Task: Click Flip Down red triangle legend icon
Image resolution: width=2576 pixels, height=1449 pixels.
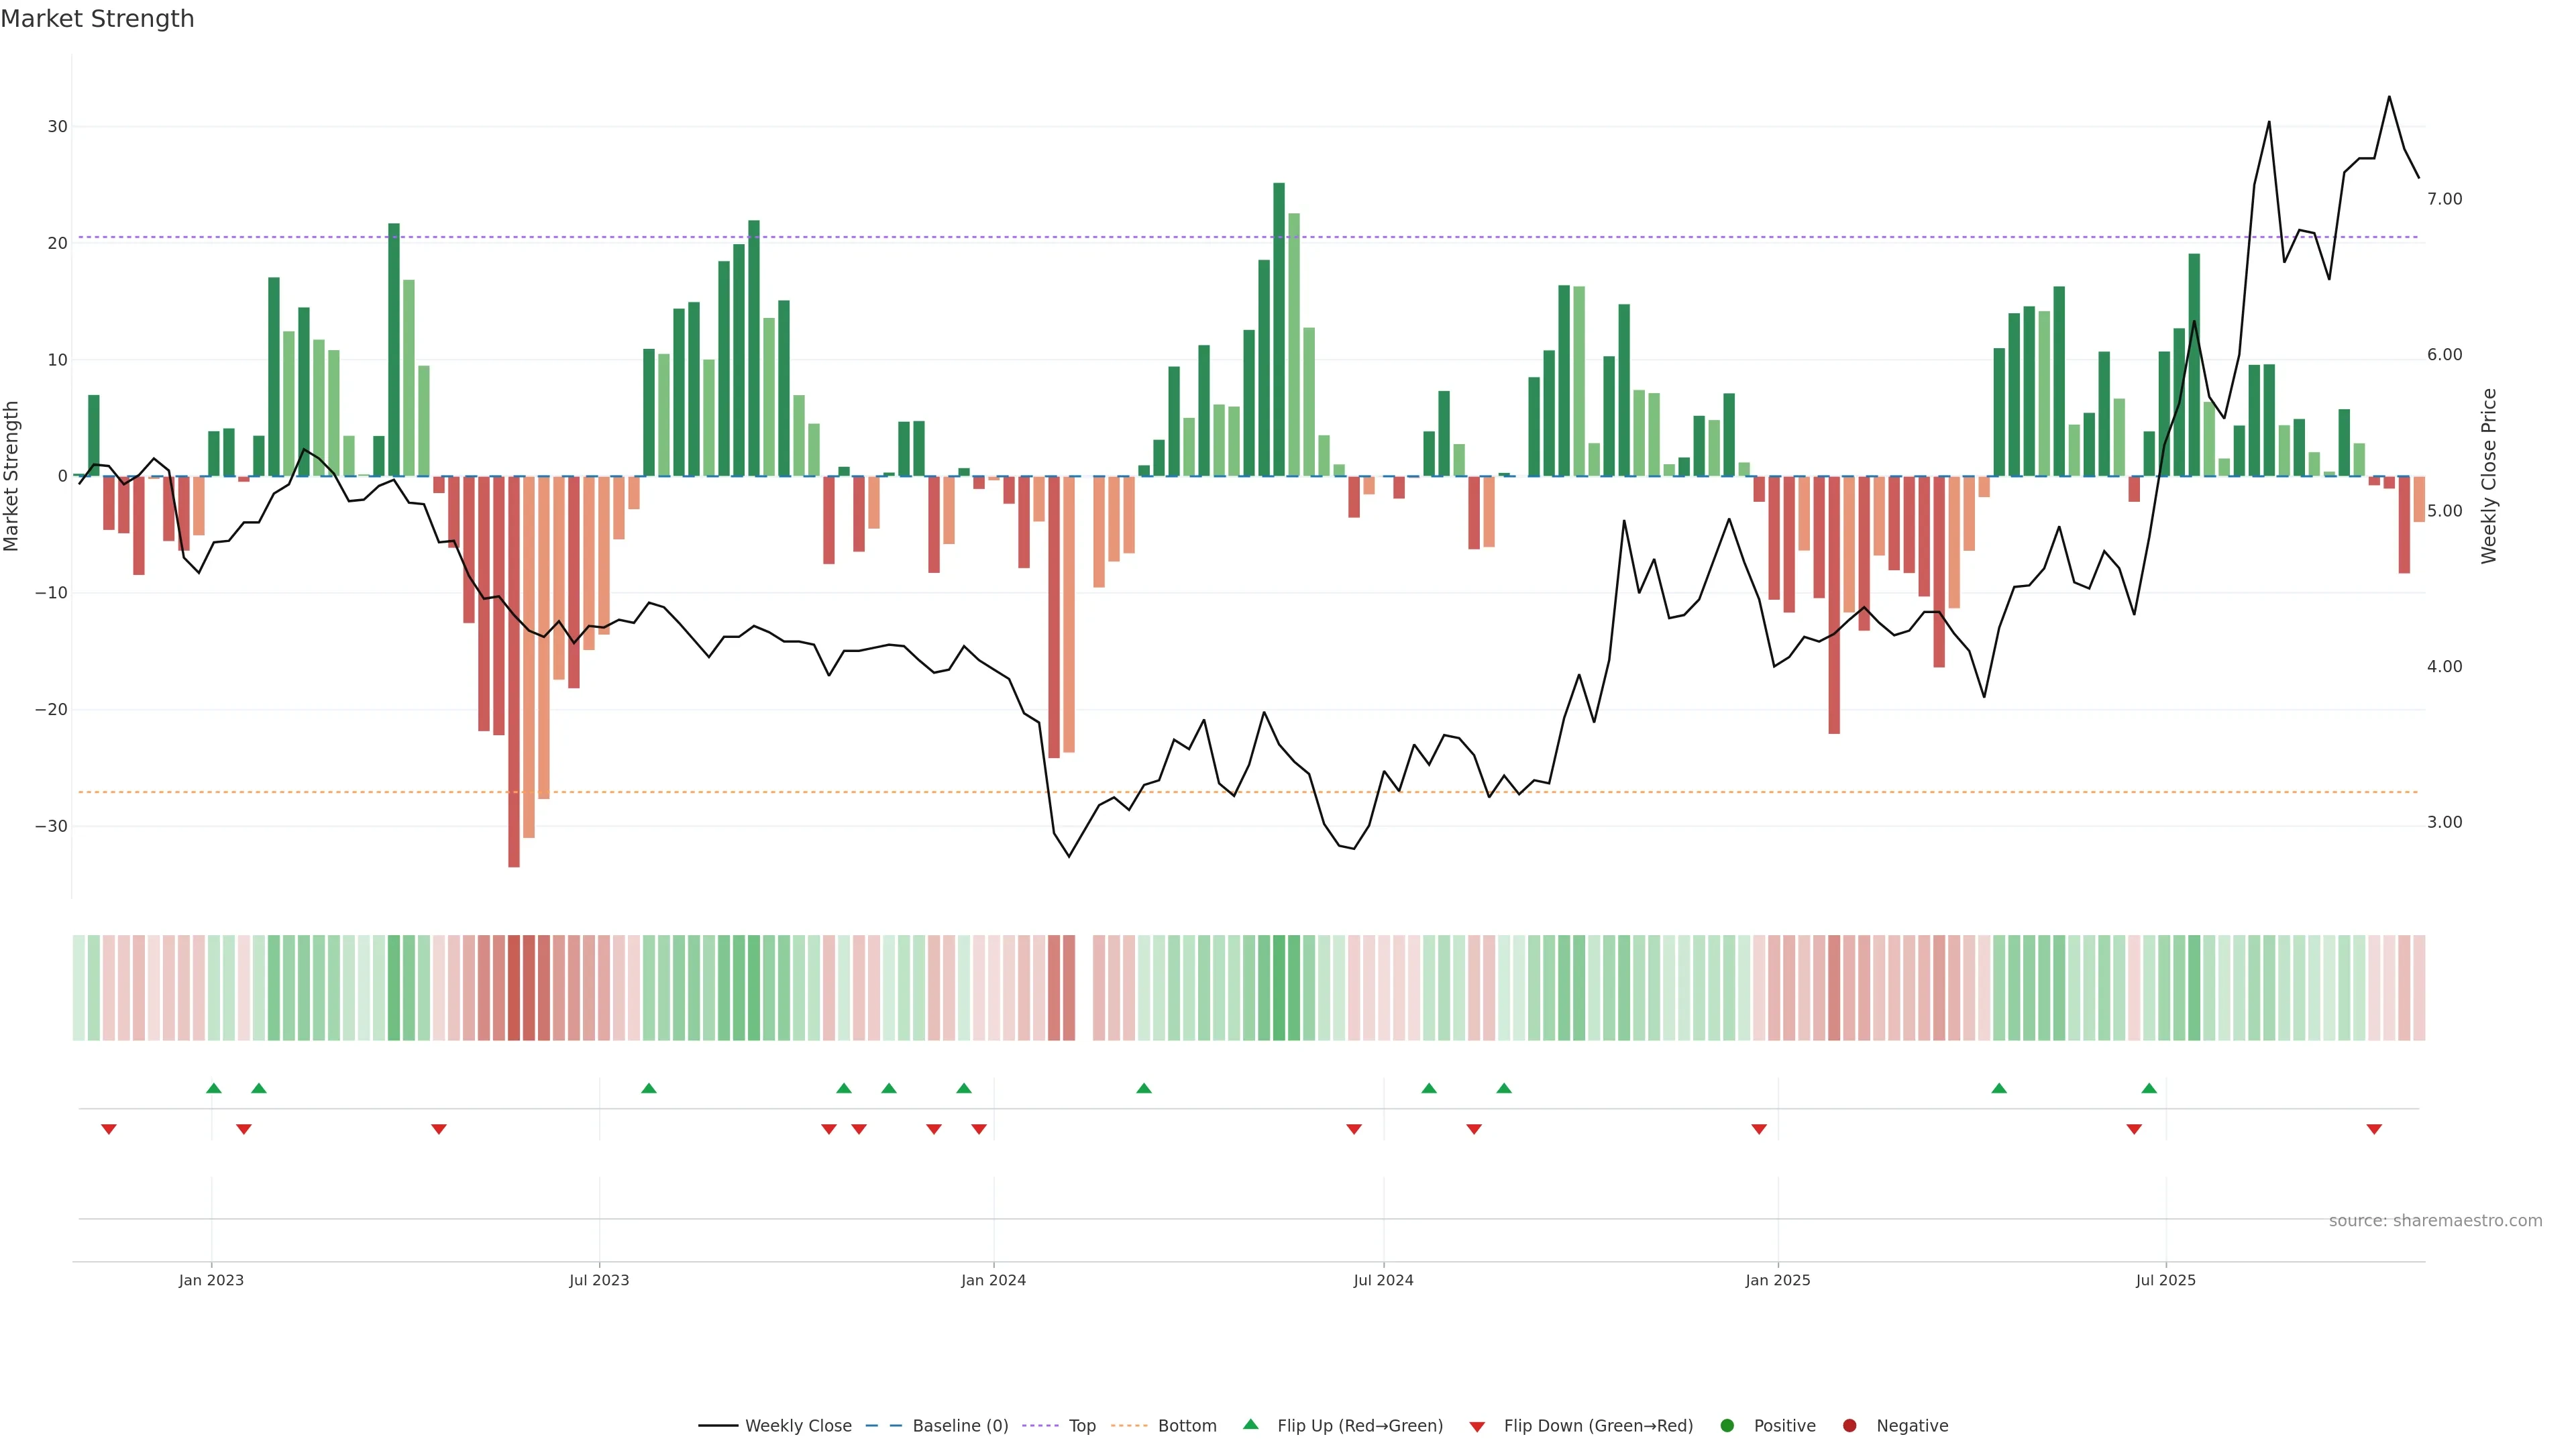Action: 1477,1427
